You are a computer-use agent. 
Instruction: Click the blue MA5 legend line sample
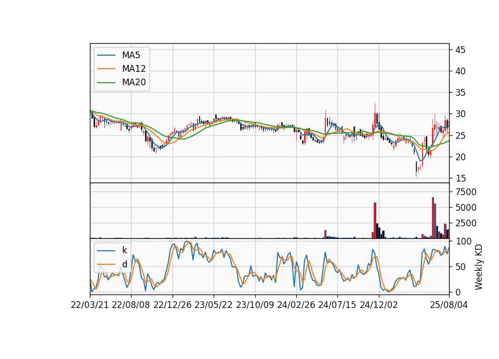(106, 55)
